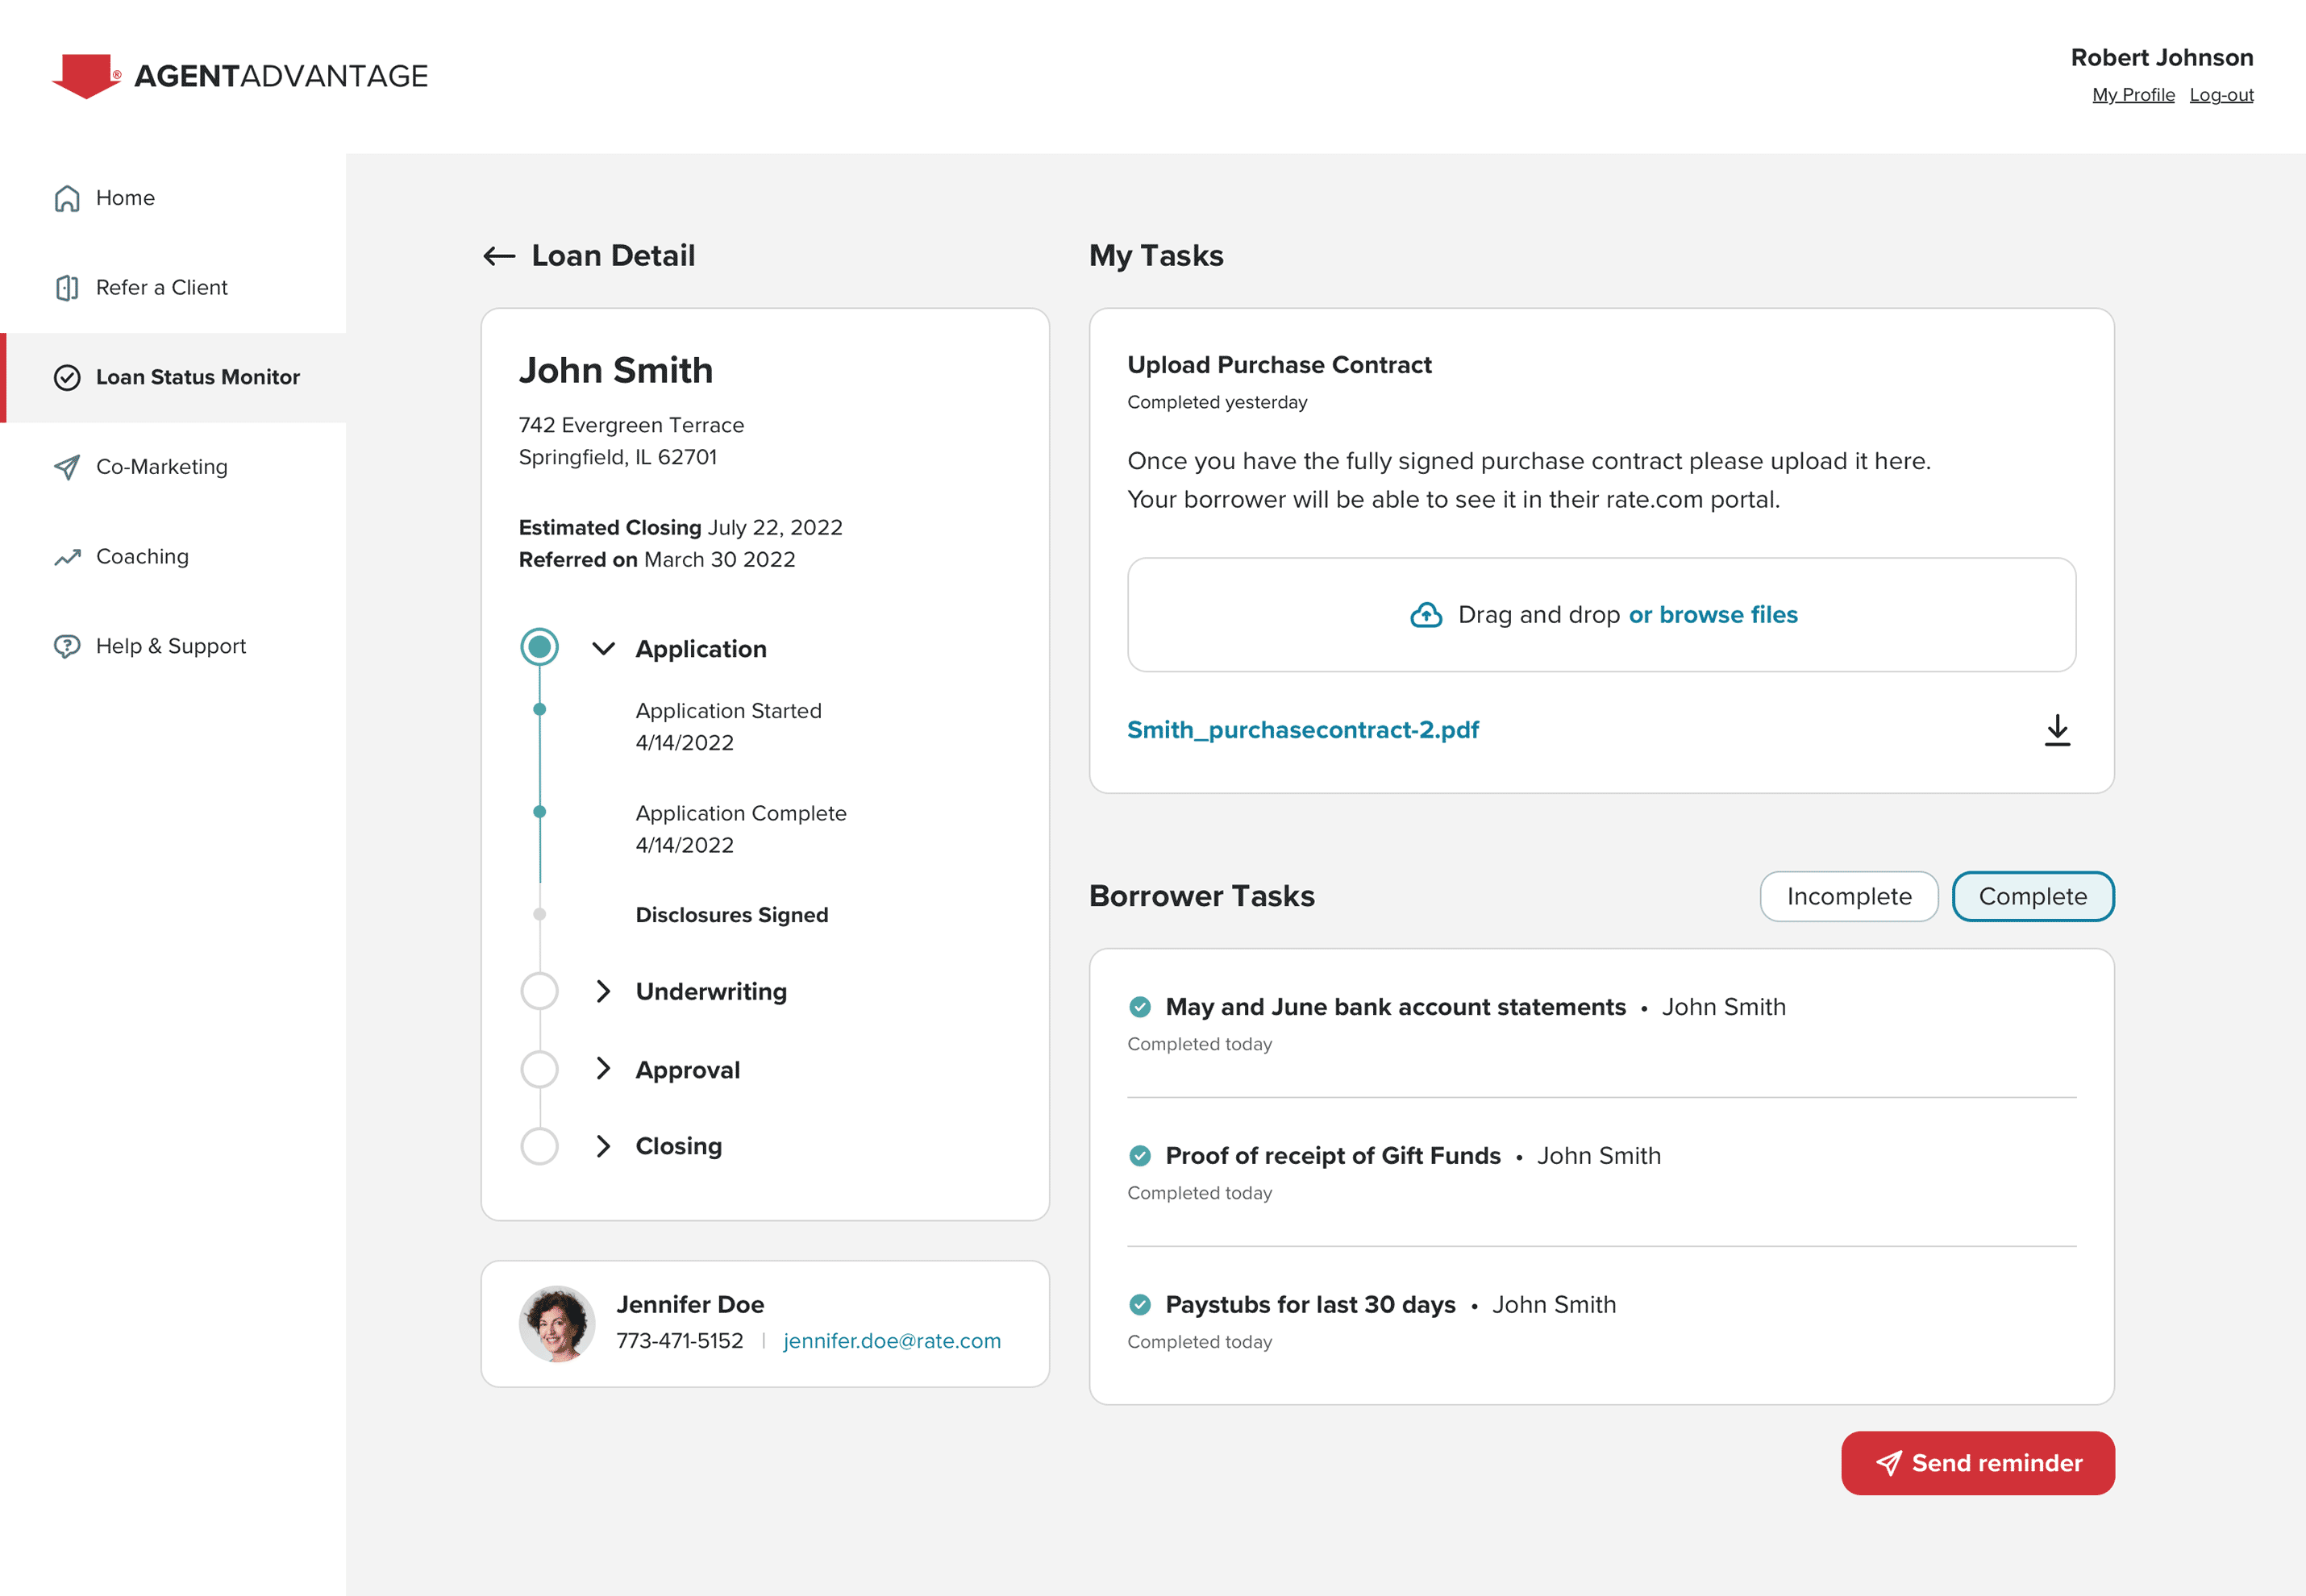Click the John Smith borrower name heading

point(616,371)
